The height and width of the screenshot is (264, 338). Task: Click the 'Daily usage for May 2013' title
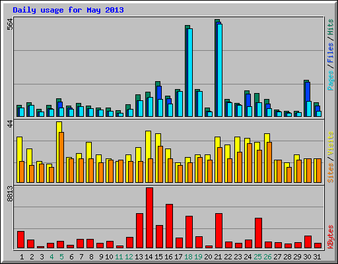point(68,10)
